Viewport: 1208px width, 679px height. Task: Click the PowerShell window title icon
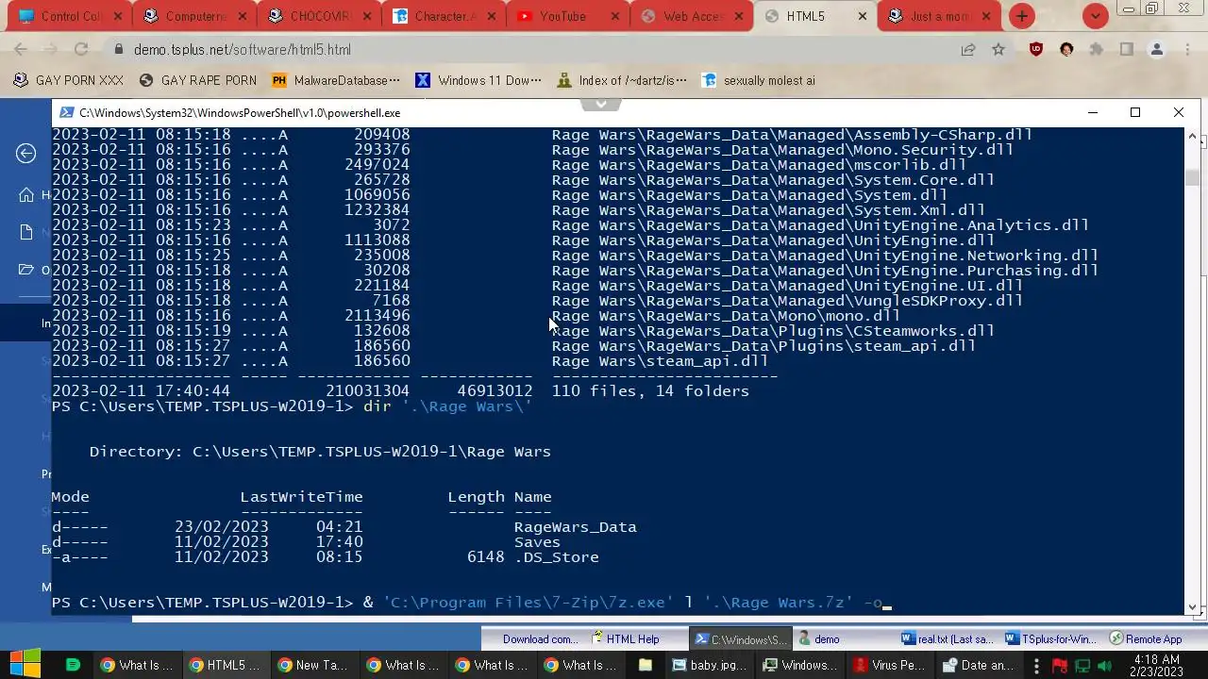pyautogui.click(x=65, y=112)
